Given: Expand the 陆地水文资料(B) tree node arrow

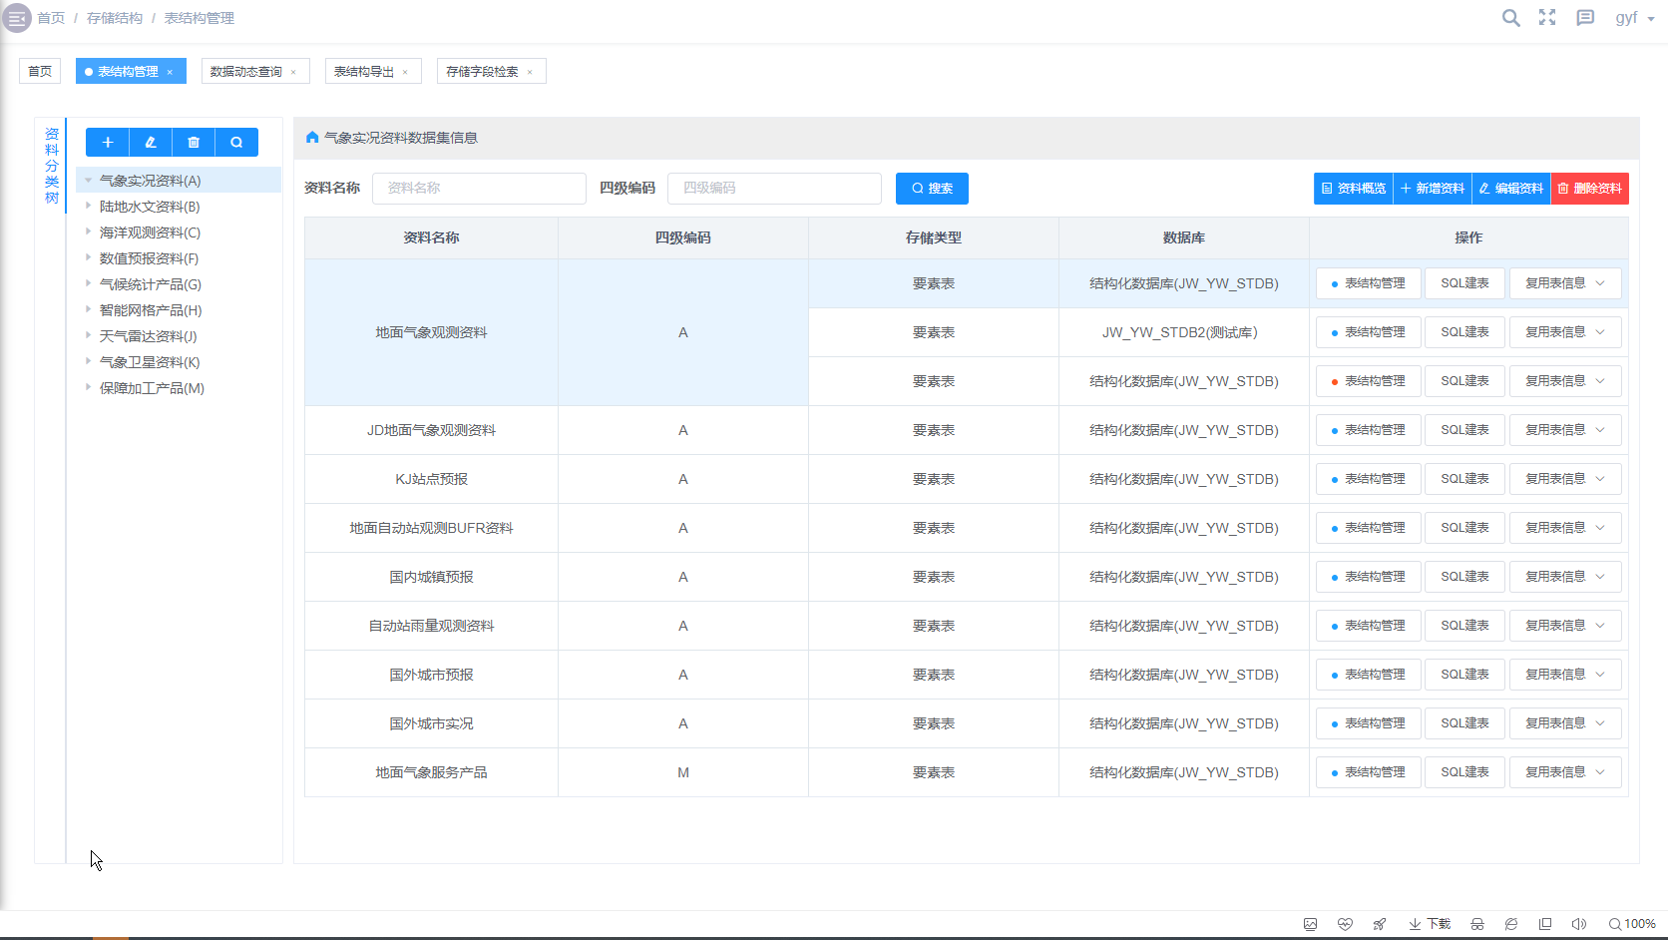Looking at the screenshot, I should [x=89, y=207].
